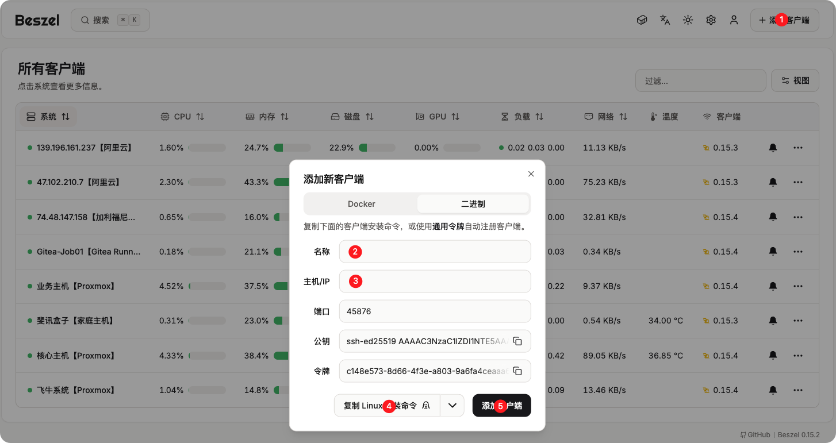Copy the token using copy icon
Image resolution: width=836 pixels, height=443 pixels.
tap(517, 371)
